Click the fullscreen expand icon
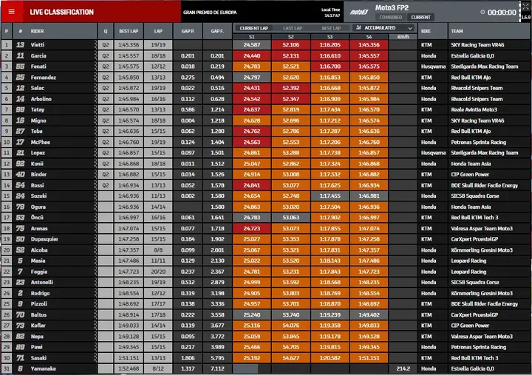Screen dimensions: 532x375 525,7
